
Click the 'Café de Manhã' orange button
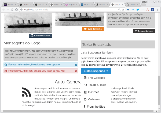click(x=93, y=29)
